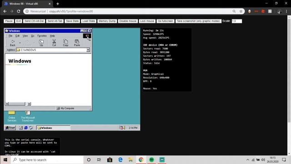Click the zoom magnifier icon in address bar
The image size is (291, 164).
tap(234, 11)
